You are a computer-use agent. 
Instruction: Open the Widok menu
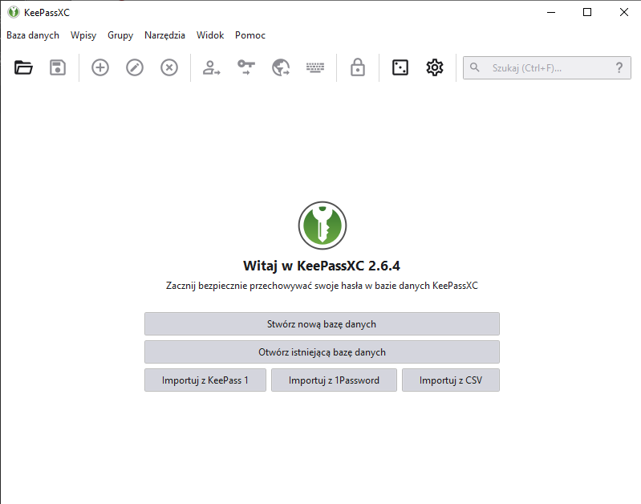coord(210,35)
